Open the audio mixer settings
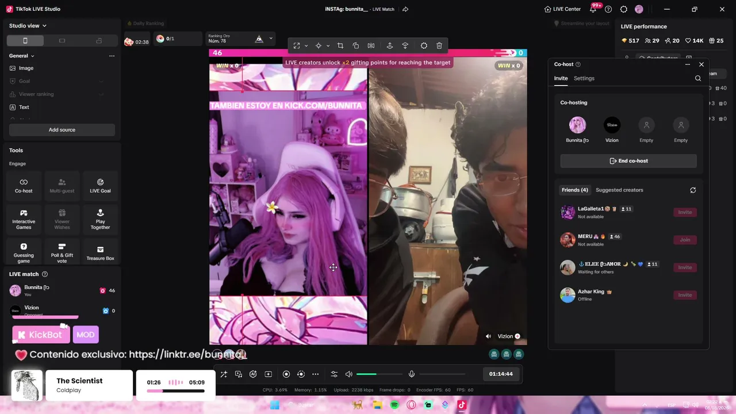This screenshot has height=414, width=736. [x=334, y=374]
